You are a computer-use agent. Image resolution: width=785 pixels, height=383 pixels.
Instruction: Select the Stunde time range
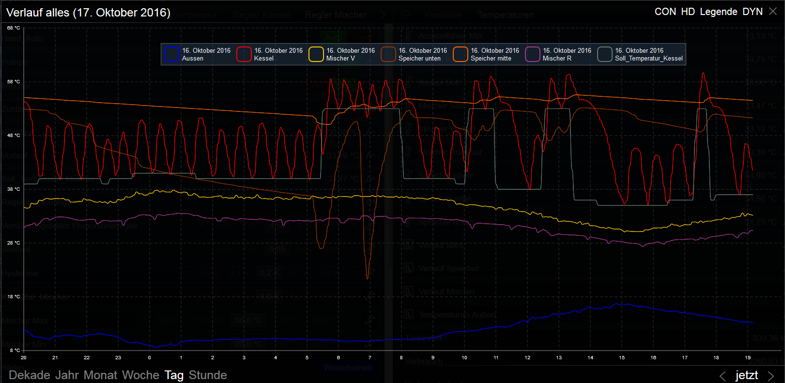pyautogui.click(x=208, y=375)
